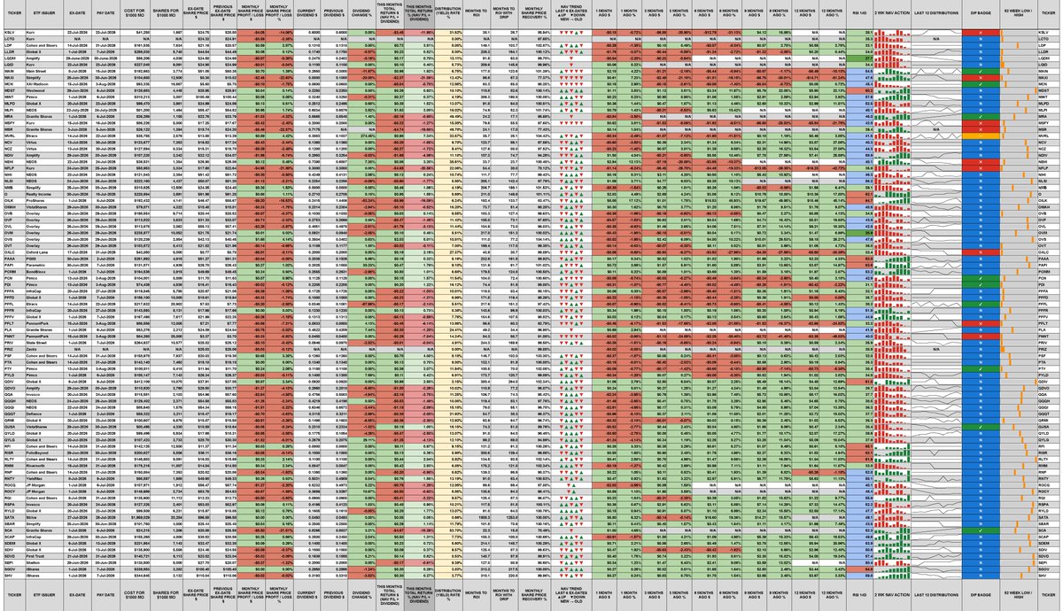Click the red X dip badge in MSFY row
1063x611 pixels.
click(x=981, y=123)
